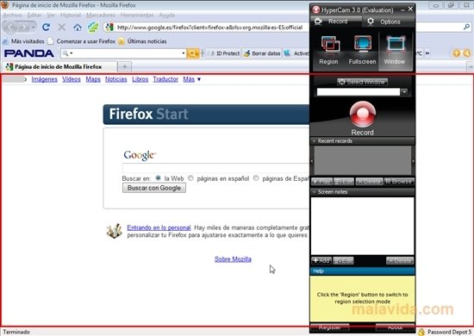Open the Historial menu
474x336 pixels.
tap(71, 15)
